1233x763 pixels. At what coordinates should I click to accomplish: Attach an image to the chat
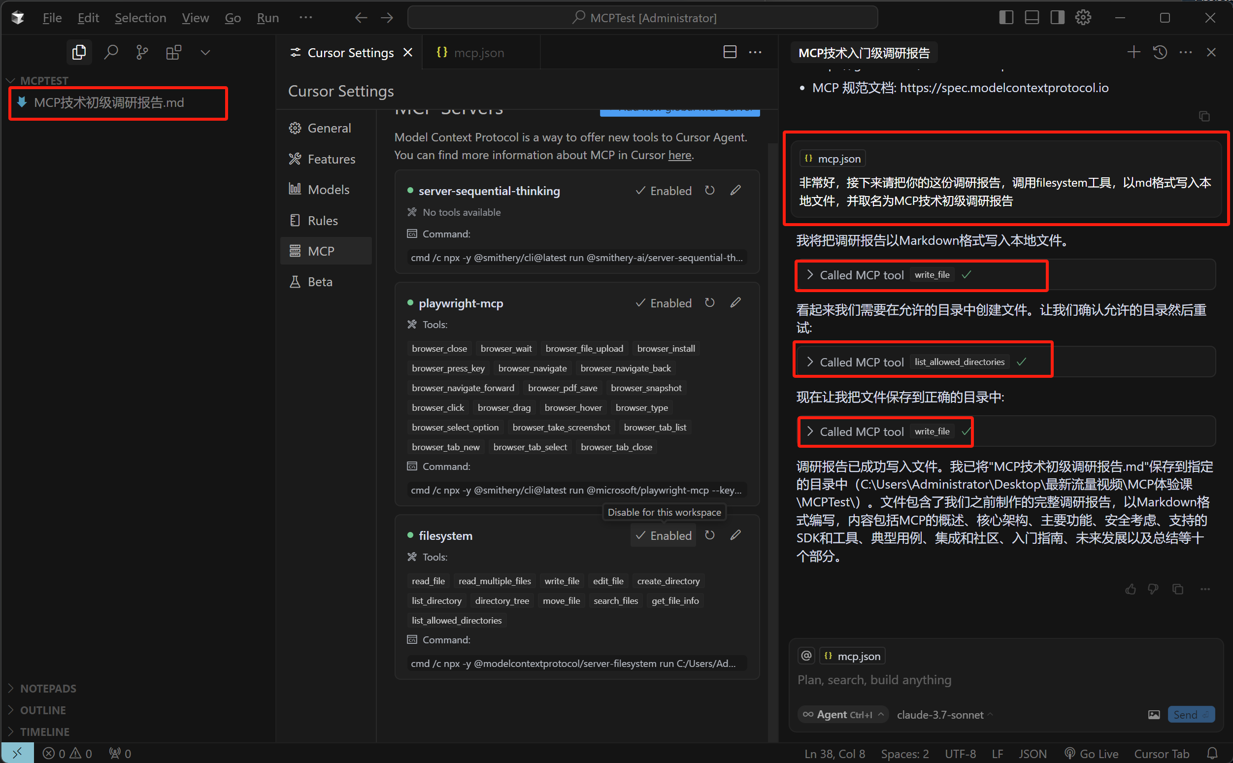[x=1154, y=715]
